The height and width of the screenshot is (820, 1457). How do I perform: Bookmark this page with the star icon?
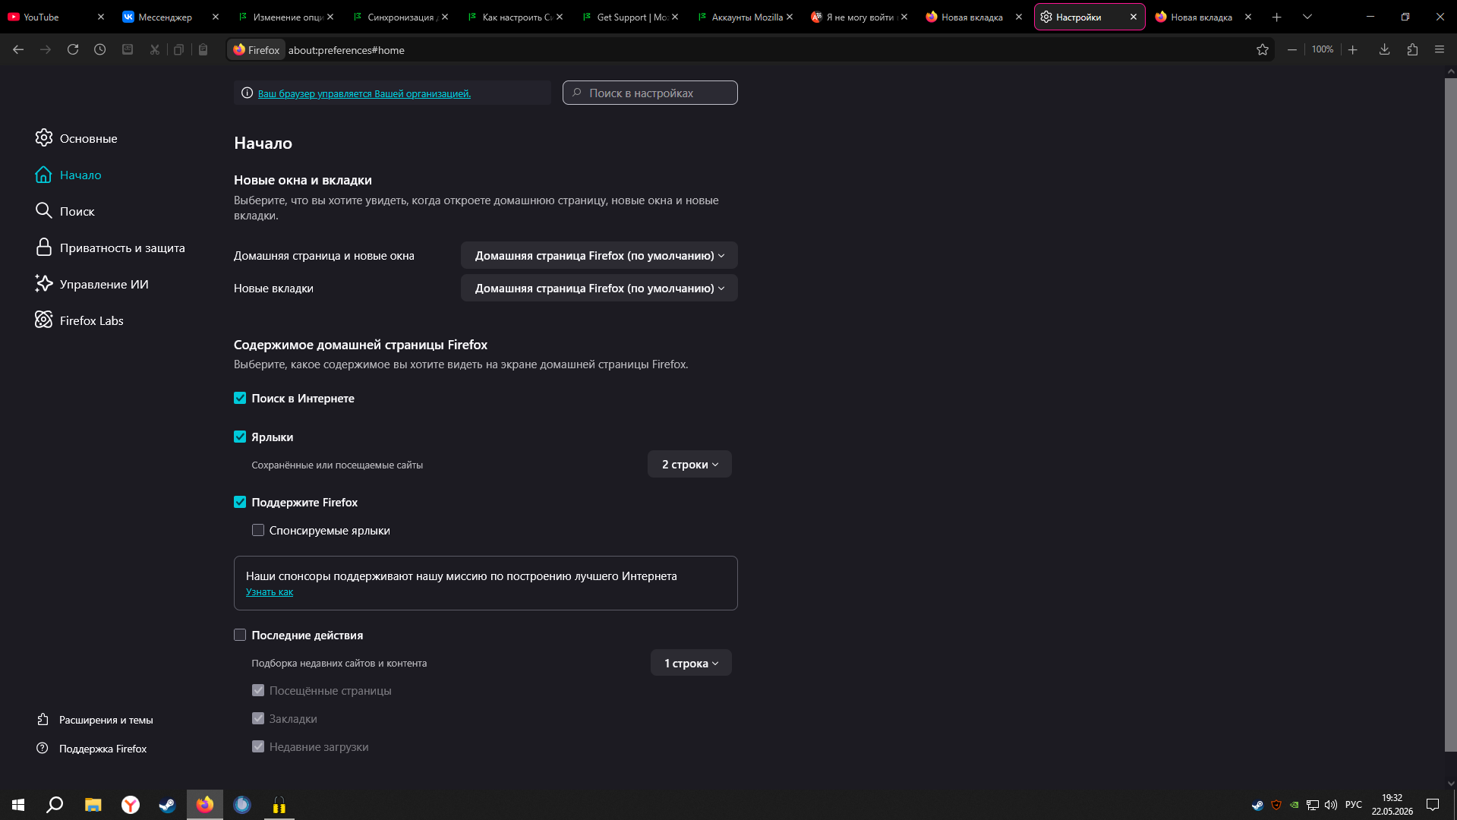tap(1263, 49)
